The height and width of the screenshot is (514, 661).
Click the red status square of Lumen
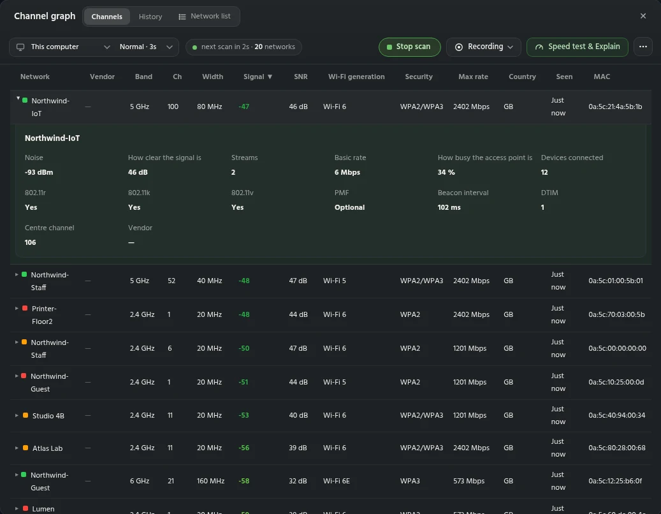pyautogui.click(x=25, y=508)
